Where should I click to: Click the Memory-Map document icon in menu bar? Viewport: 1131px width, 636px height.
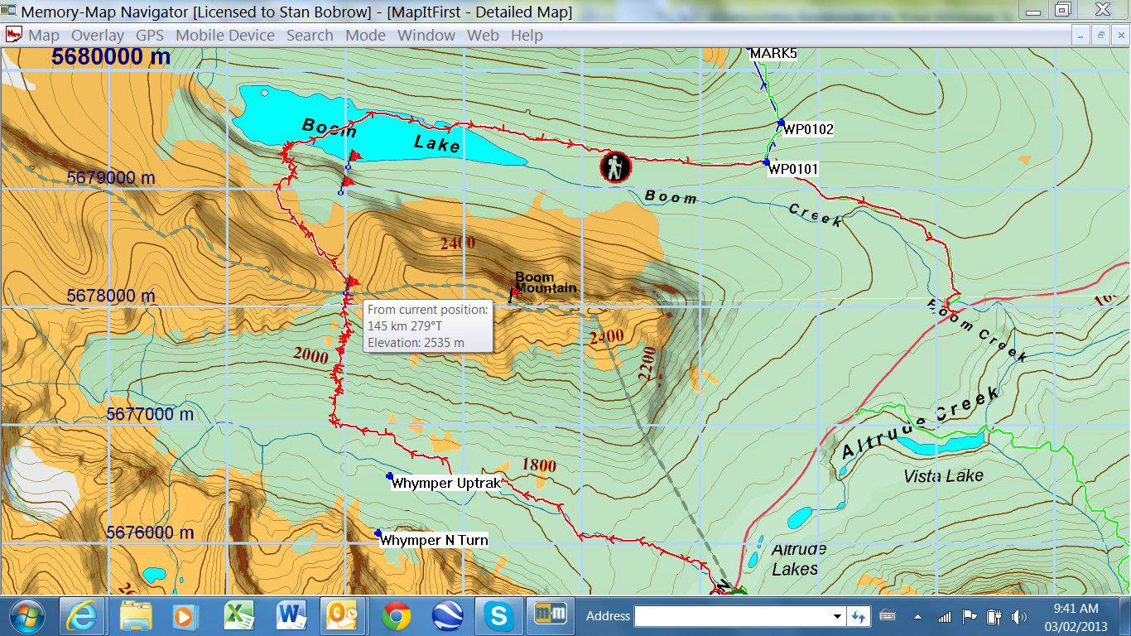pyautogui.click(x=14, y=35)
